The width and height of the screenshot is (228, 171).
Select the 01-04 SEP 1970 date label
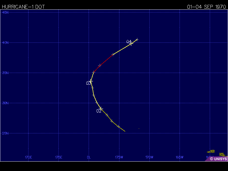206,7
